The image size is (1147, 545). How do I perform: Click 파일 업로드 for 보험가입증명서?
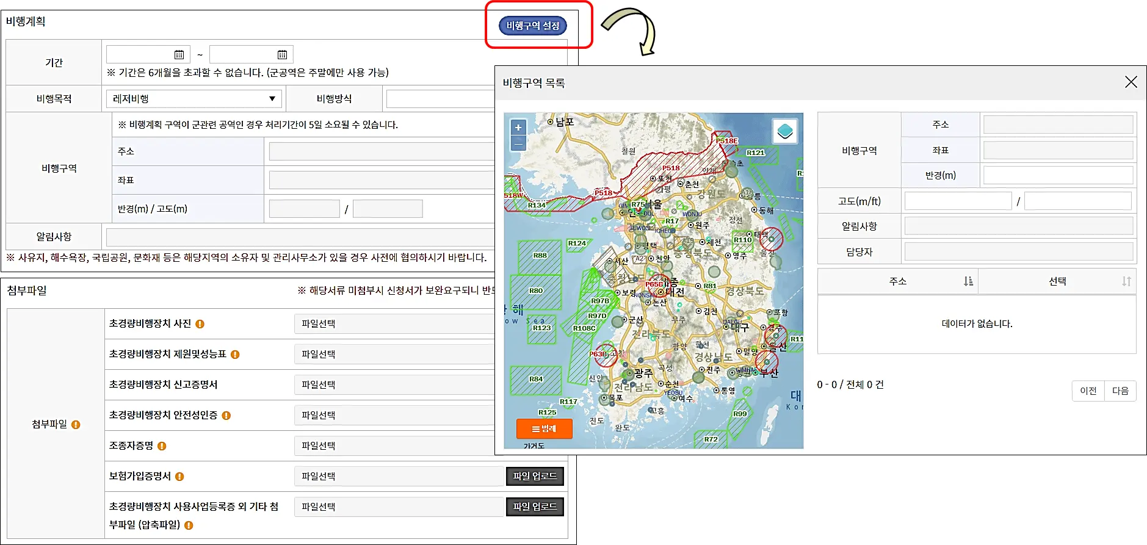[535, 476]
